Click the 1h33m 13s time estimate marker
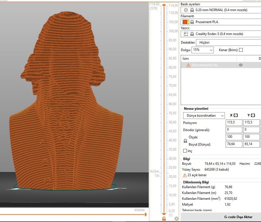Image resolution: width=261 pixels, height=222 pixels. coord(155,173)
